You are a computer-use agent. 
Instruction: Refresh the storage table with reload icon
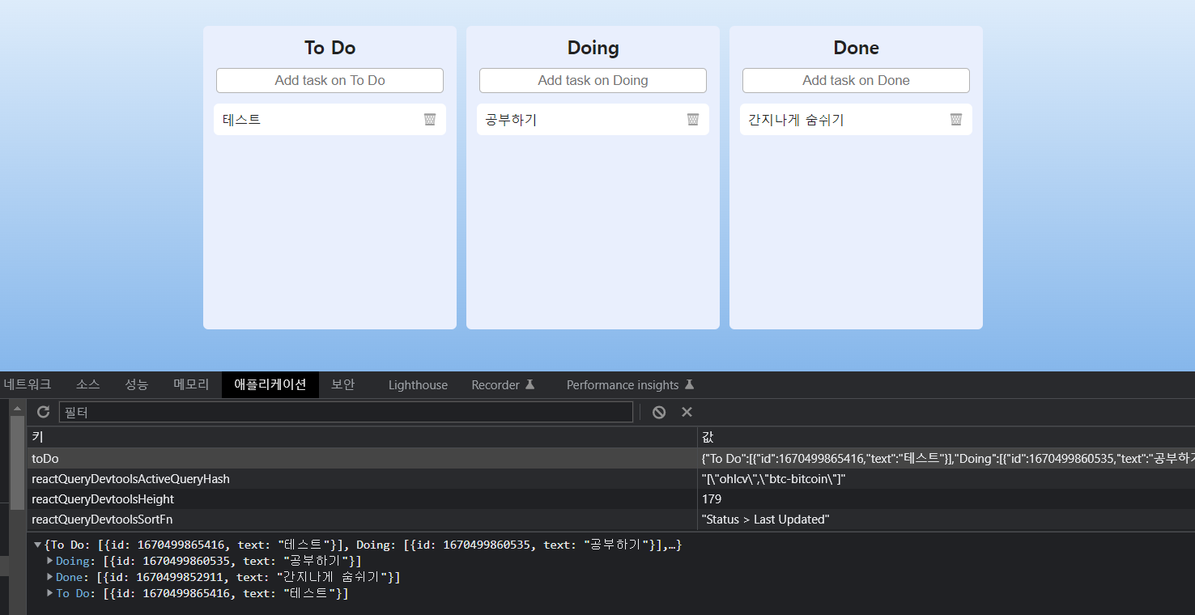coord(44,412)
